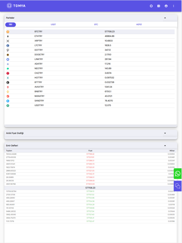The image size is (182, 243).
Task: Select the CHZTRY pair name
Action: [x=39, y=73]
